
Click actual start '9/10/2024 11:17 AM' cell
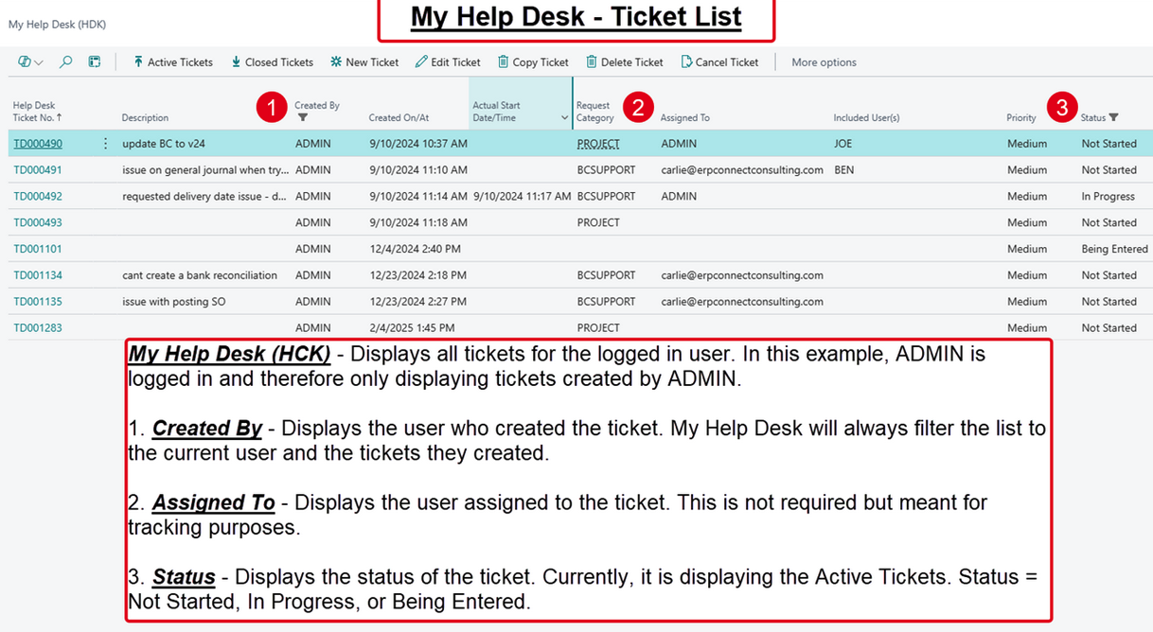[523, 197]
